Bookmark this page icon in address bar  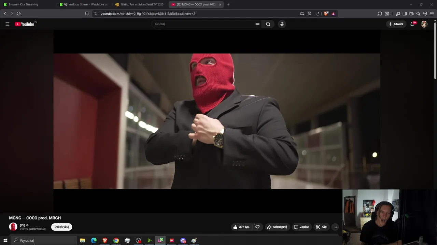click(x=87, y=14)
